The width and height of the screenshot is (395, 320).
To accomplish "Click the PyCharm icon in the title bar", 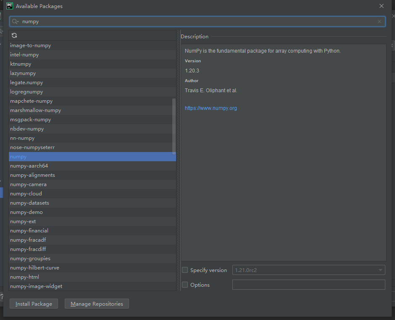I will [9, 6].
